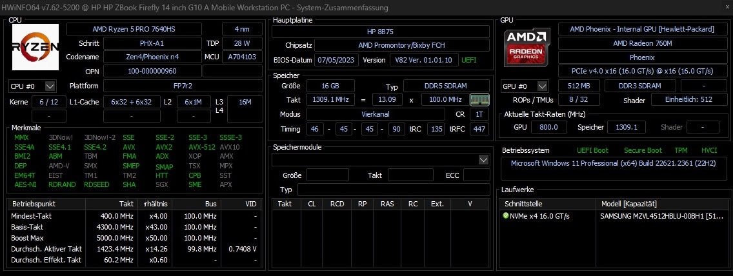This screenshot has height=276, width=733.
Task: Click the GPU memory type DDR3 SDRAM
Action: 641,86
